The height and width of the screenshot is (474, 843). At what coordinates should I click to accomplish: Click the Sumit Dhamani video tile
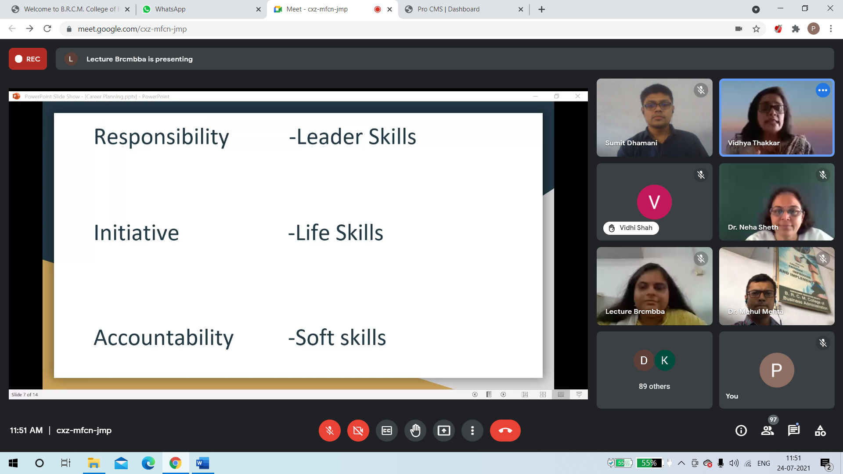tap(654, 118)
